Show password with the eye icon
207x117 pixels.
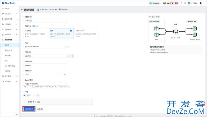pos(65,74)
